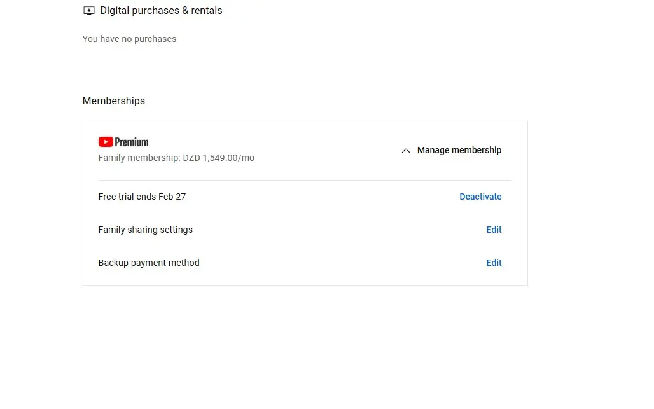This screenshot has width=654, height=409.
Task: Click the red YouTube play logo
Action: tap(106, 142)
